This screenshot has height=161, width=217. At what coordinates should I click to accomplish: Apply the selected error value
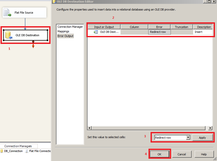click(x=203, y=137)
